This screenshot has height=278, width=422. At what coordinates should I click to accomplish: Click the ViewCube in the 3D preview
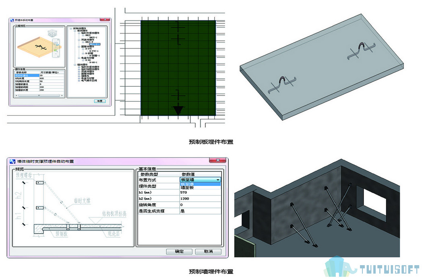(x=52, y=33)
